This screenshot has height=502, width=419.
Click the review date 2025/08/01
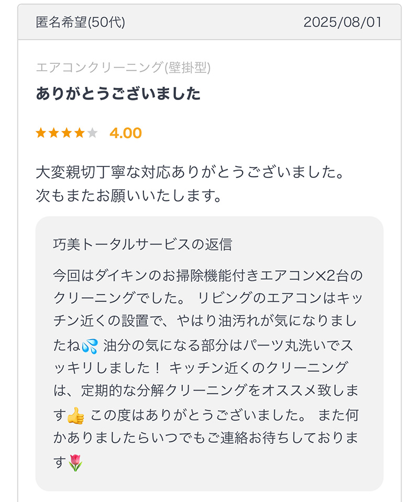click(x=343, y=22)
